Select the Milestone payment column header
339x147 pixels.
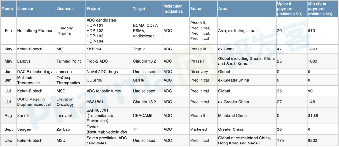pos(320,9)
